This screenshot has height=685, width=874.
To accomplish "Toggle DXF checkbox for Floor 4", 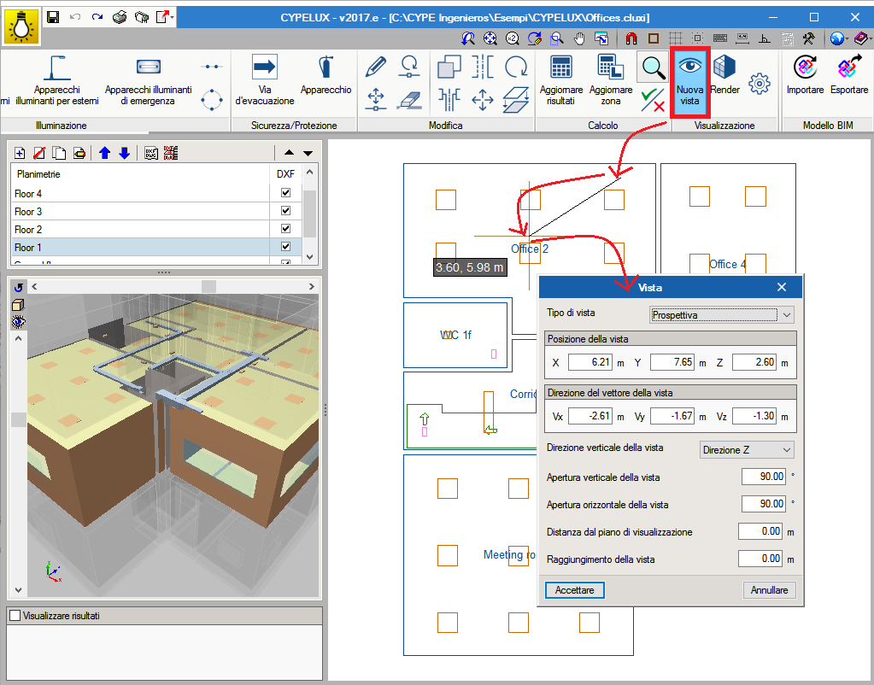I will click(286, 193).
